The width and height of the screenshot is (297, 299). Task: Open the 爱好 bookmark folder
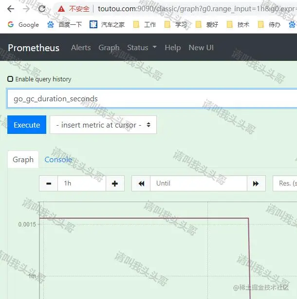[x=207, y=25]
